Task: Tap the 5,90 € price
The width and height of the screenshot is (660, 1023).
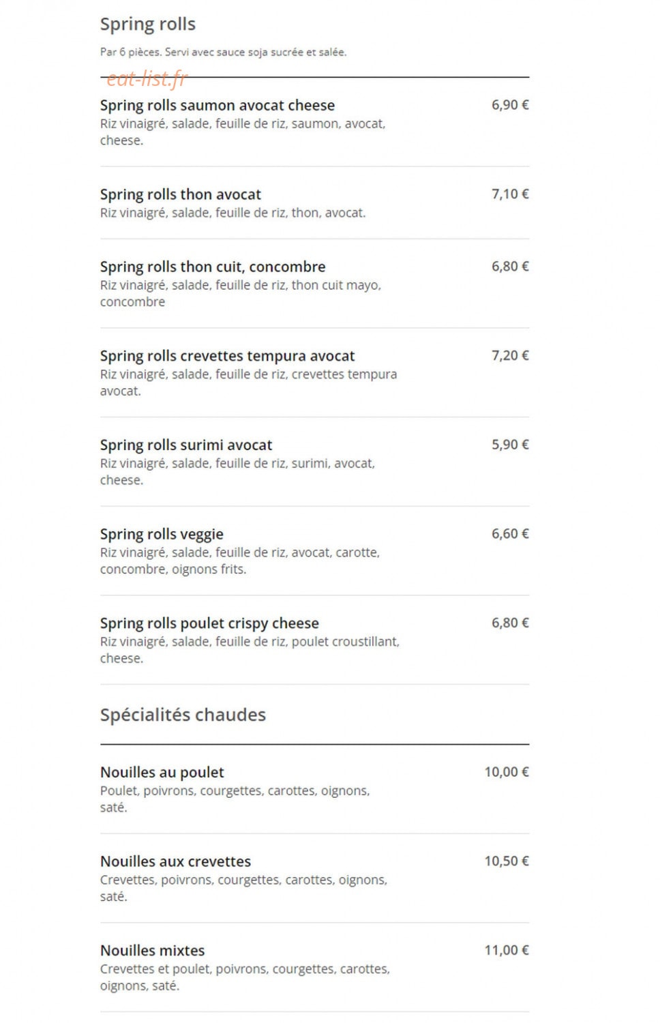Action: click(510, 445)
